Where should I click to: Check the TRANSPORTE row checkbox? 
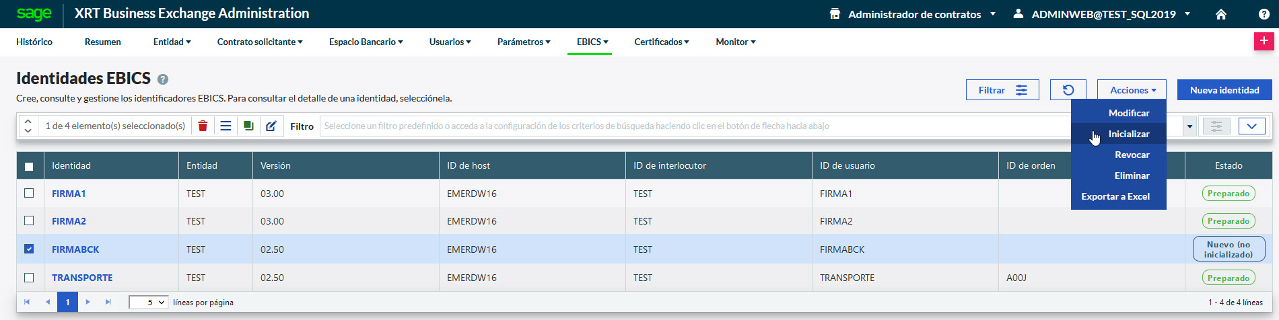[x=29, y=277]
